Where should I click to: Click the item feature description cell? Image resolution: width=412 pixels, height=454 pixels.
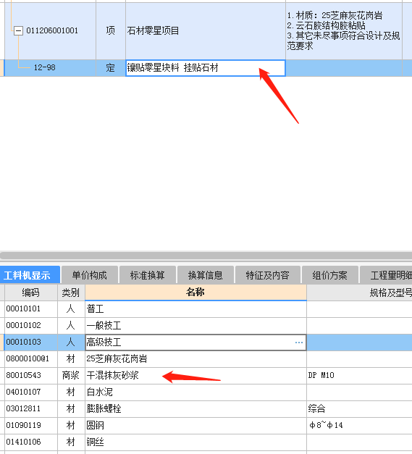pos(344,30)
